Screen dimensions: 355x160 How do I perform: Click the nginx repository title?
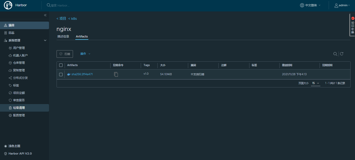click(64, 29)
